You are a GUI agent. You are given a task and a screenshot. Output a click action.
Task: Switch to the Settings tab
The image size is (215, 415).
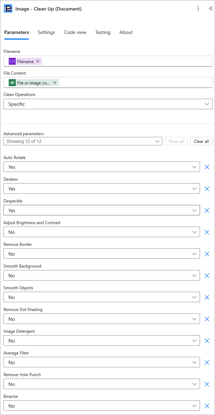point(46,32)
